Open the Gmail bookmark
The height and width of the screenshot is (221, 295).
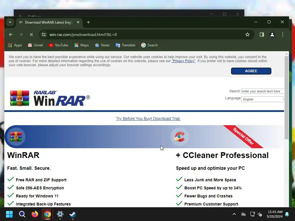35,45
